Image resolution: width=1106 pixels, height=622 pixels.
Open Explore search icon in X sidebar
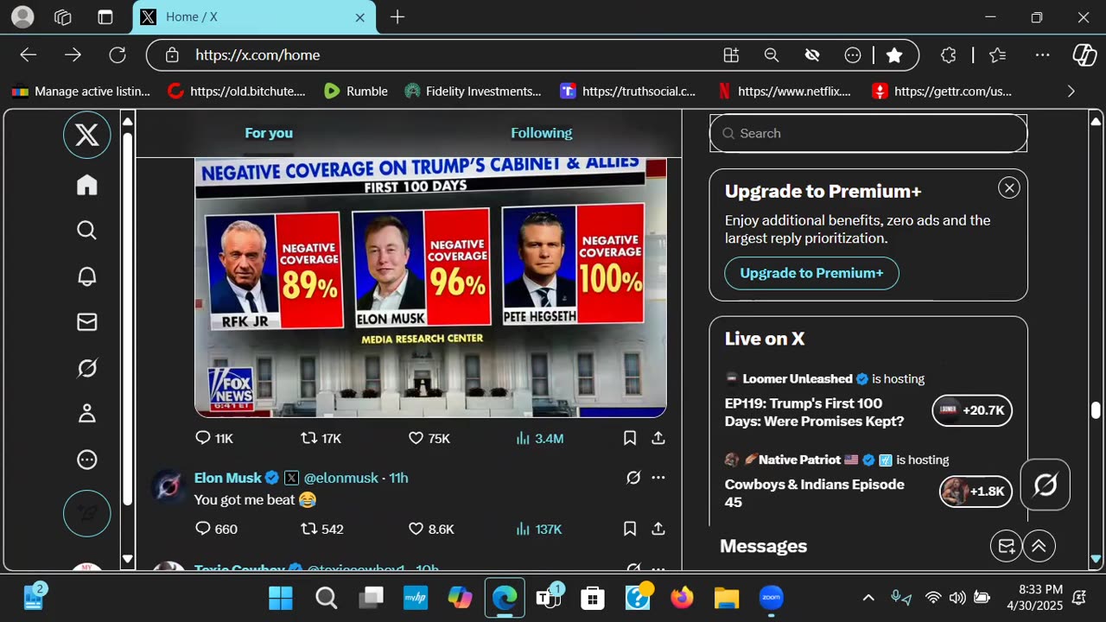tap(87, 231)
